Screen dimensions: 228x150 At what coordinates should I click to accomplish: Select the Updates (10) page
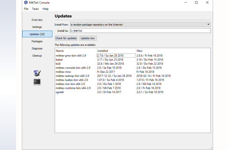37,34
